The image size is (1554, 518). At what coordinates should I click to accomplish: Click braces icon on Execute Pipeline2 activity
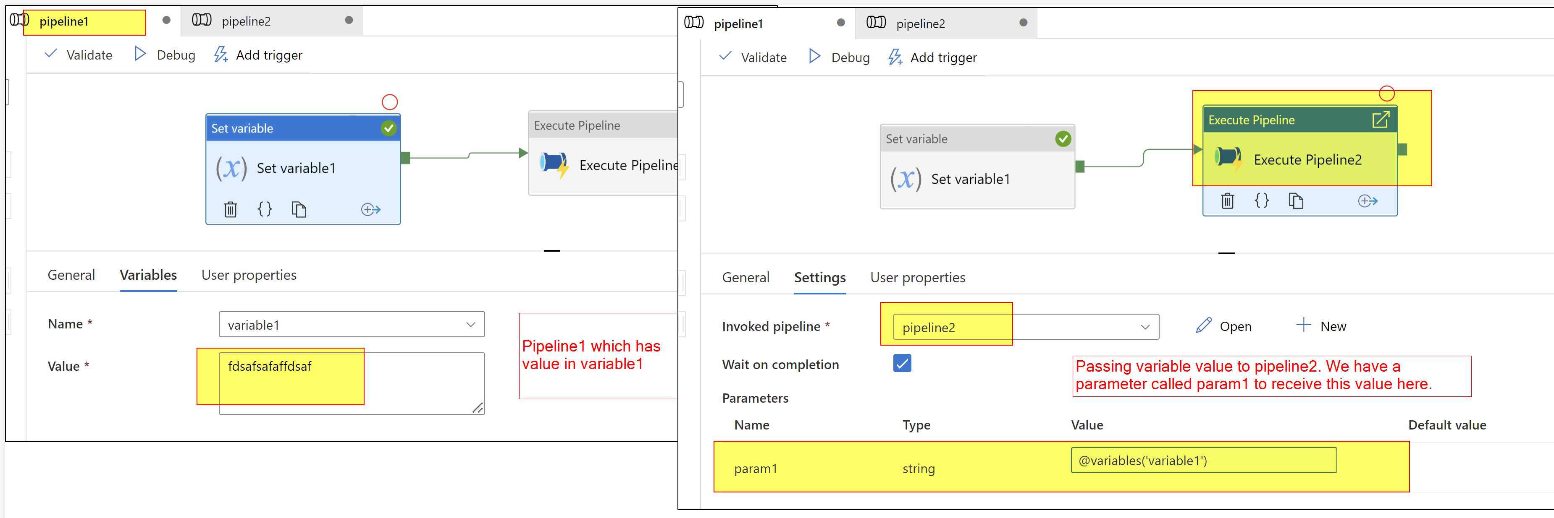[x=1261, y=200]
